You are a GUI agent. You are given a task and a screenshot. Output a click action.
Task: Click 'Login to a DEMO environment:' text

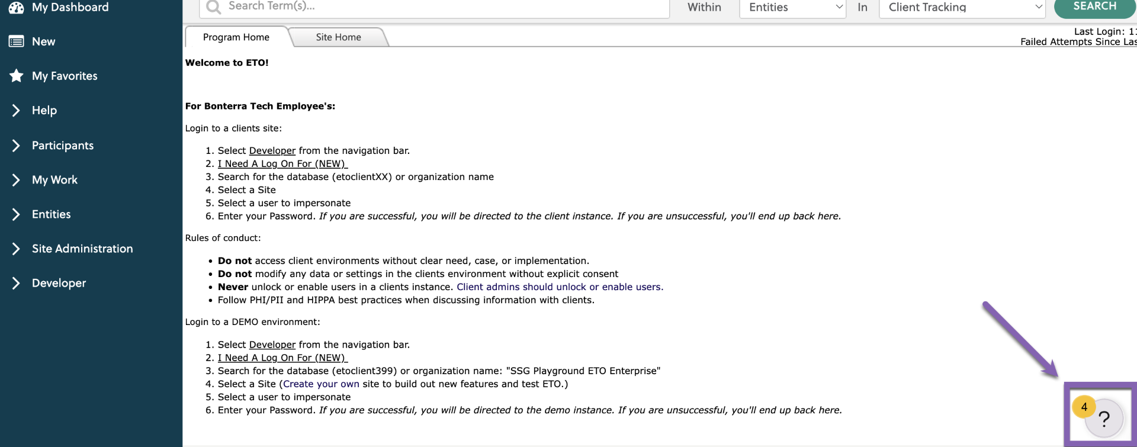tap(252, 321)
